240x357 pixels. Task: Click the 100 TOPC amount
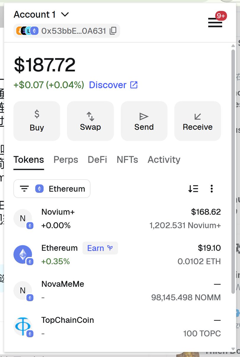pos(202,333)
